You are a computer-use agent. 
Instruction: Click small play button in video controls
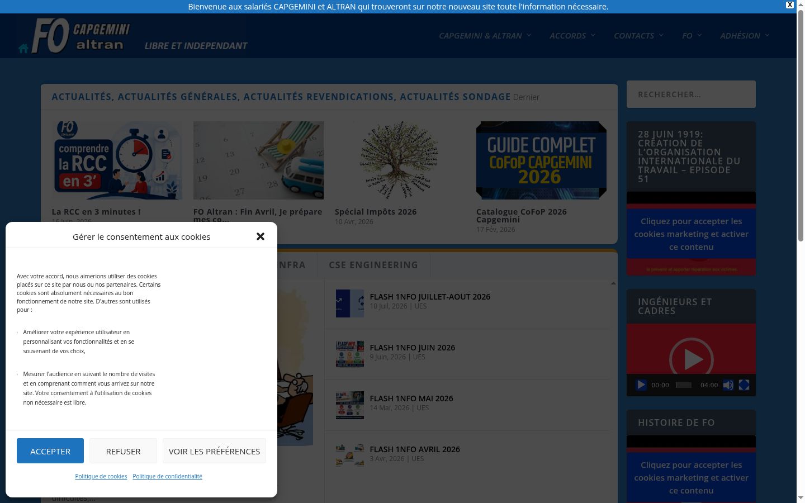pyautogui.click(x=641, y=385)
